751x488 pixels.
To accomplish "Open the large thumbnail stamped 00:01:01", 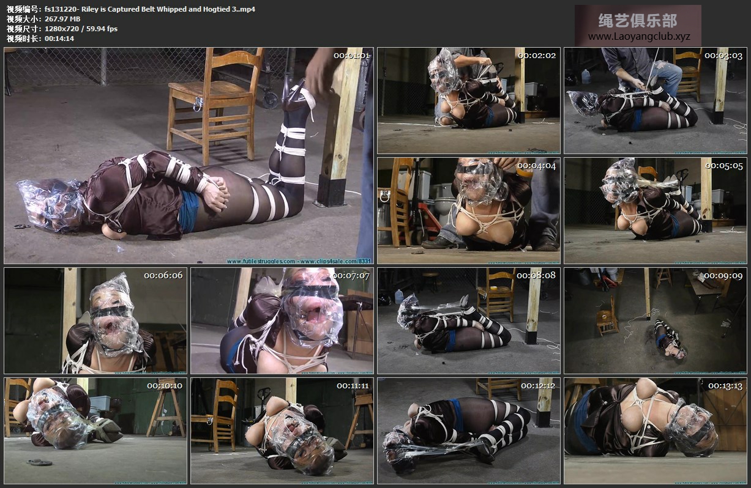I will pos(189,156).
